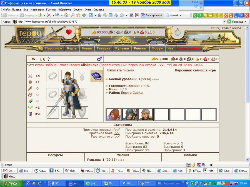Open the Избранное menu
Image resolution: width=250 pixels, height=187 pixels.
[64, 9]
